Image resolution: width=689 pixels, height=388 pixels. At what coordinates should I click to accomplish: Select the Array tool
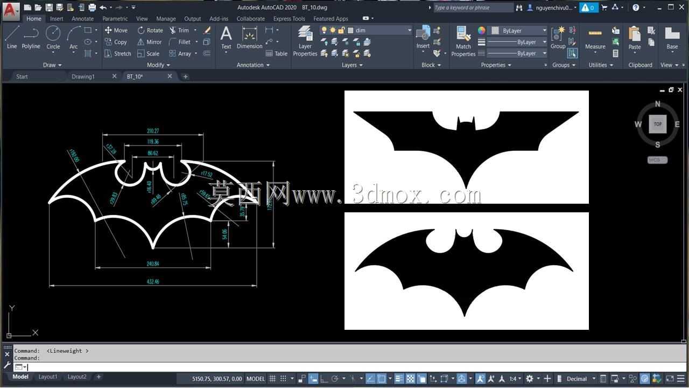coord(180,53)
